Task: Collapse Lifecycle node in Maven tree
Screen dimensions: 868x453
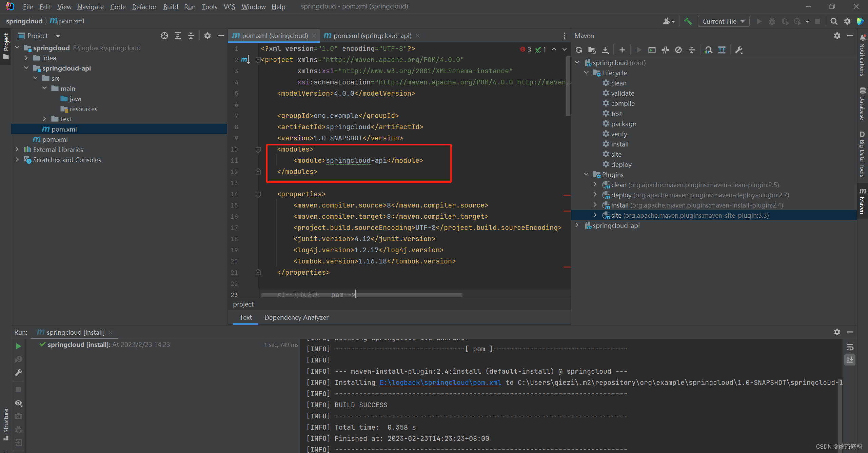Action: point(586,73)
